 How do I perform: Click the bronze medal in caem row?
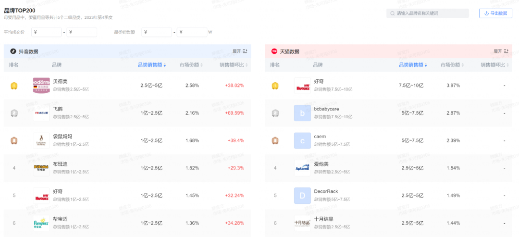click(x=275, y=141)
